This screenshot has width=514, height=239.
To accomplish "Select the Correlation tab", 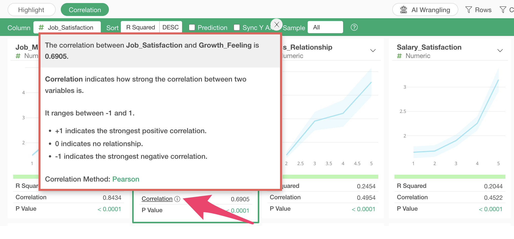I will pyautogui.click(x=85, y=10).
